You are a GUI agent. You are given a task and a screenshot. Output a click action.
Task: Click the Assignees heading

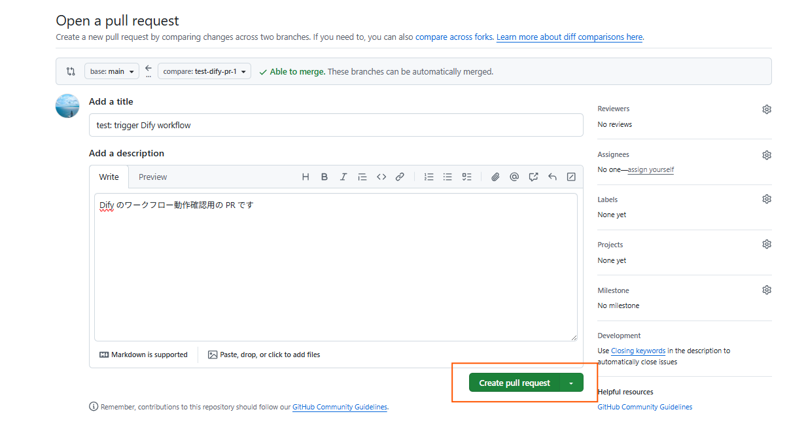(614, 154)
